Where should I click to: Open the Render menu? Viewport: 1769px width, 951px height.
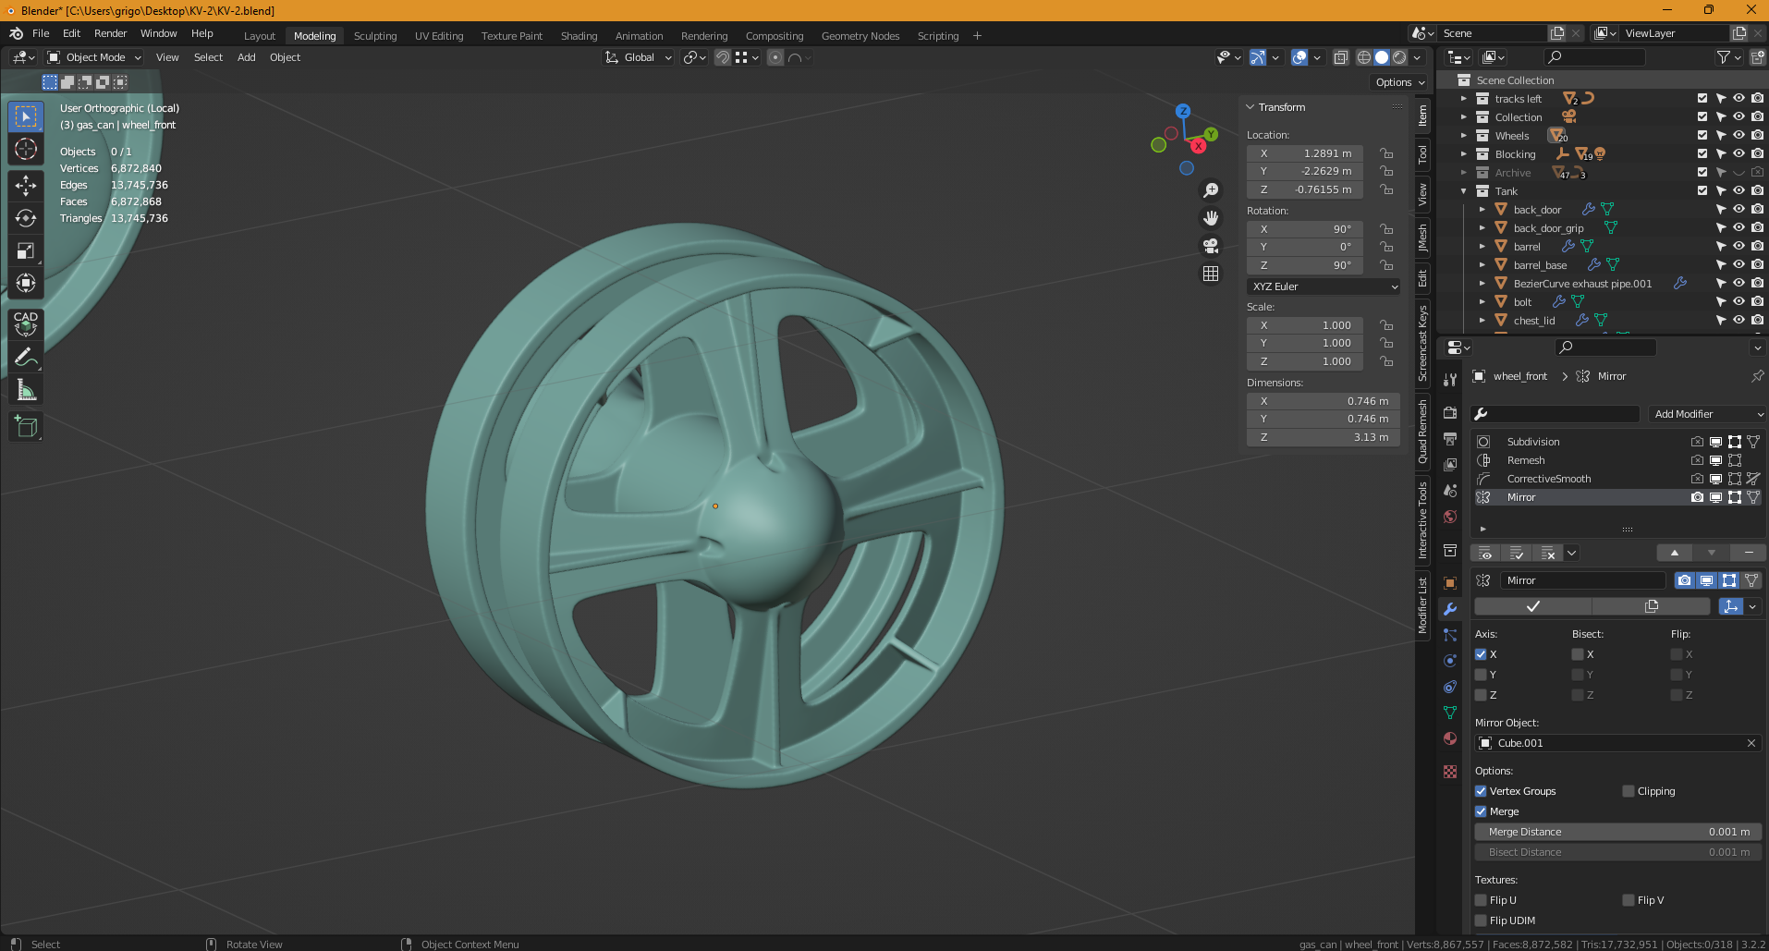[x=110, y=33]
